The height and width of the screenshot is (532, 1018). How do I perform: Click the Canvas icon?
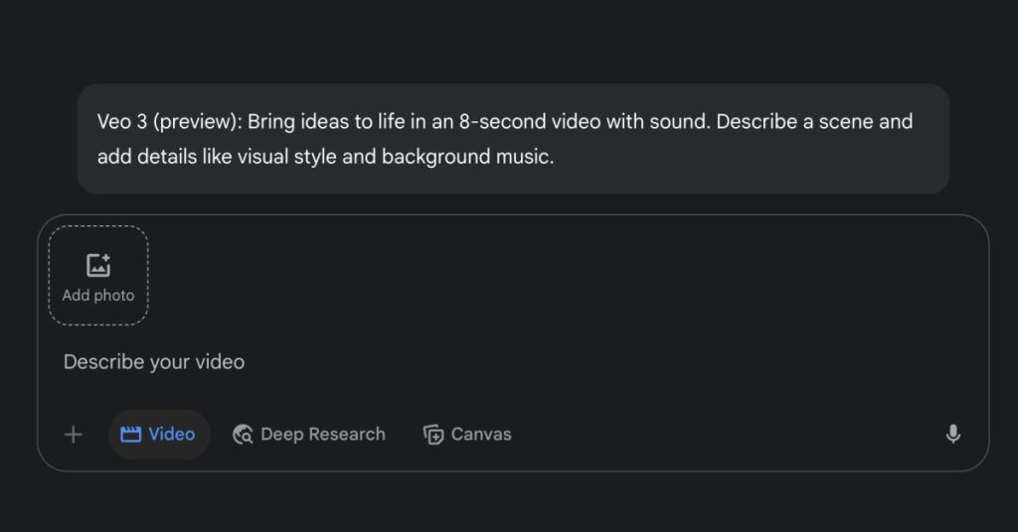click(433, 434)
